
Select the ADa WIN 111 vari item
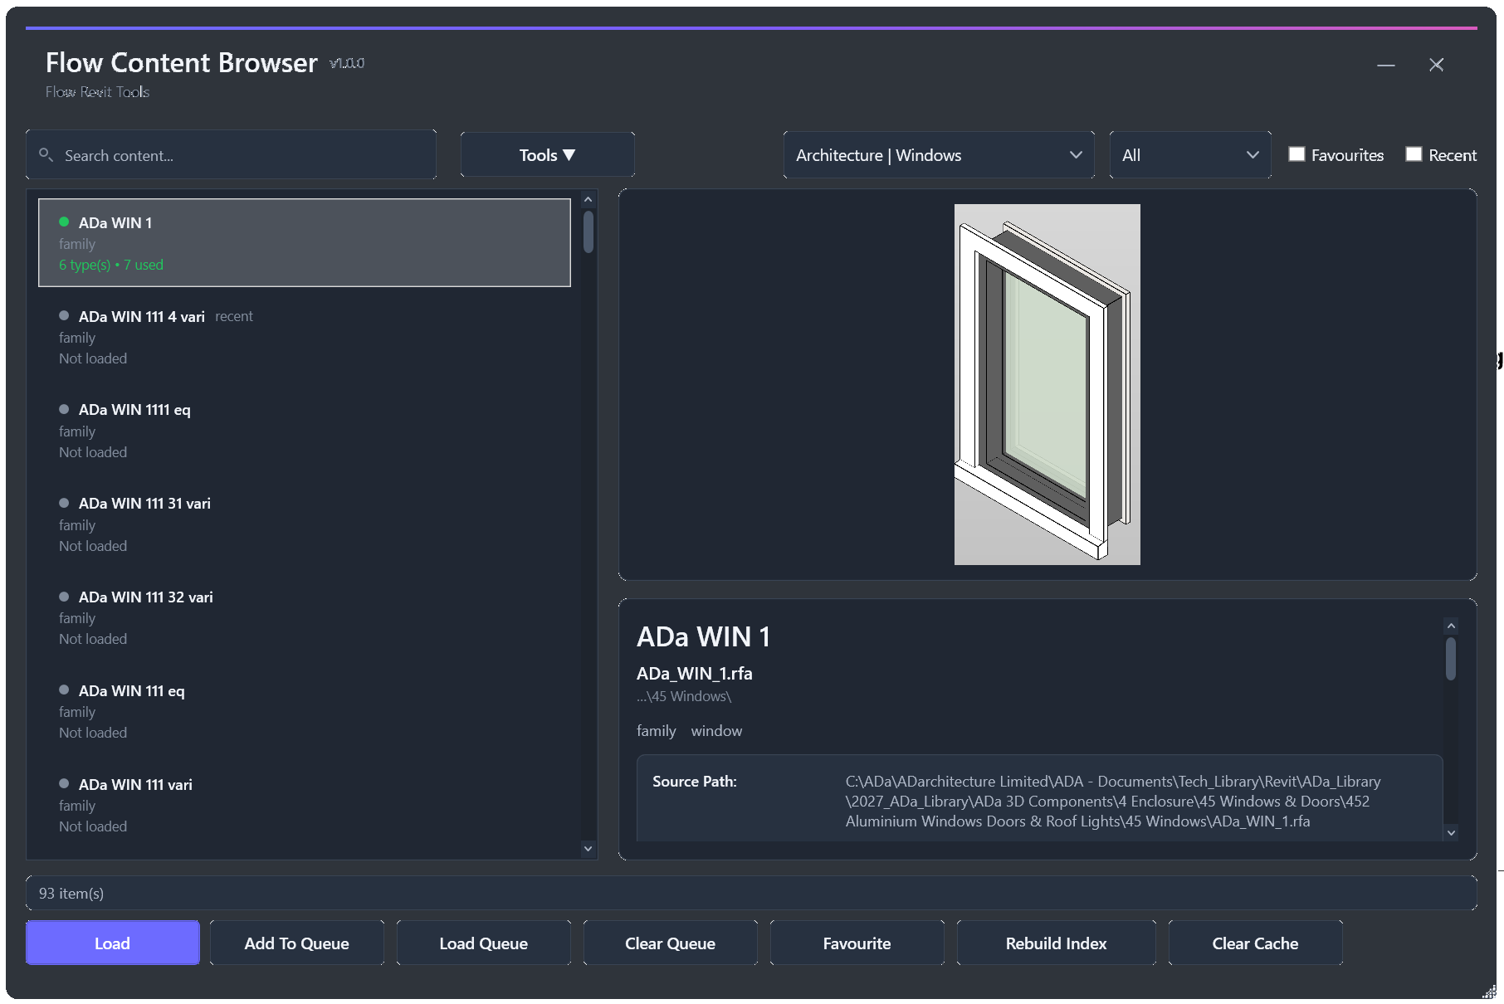(305, 805)
